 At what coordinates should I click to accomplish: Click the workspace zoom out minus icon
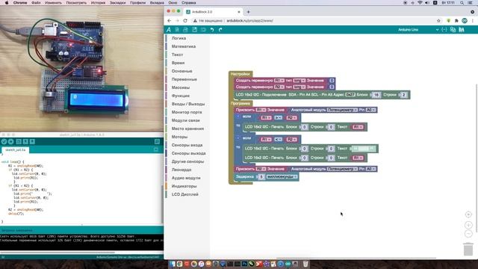point(468,234)
